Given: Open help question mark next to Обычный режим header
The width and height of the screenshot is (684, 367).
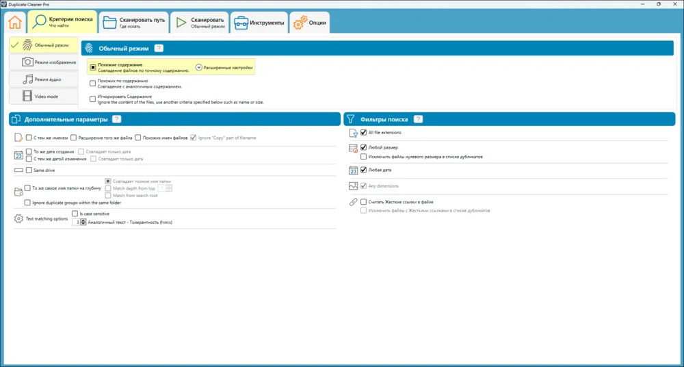Looking at the screenshot, I should tap(159, 48).
